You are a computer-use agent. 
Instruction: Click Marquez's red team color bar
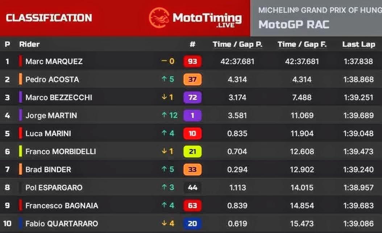click(x=20, y=61)
